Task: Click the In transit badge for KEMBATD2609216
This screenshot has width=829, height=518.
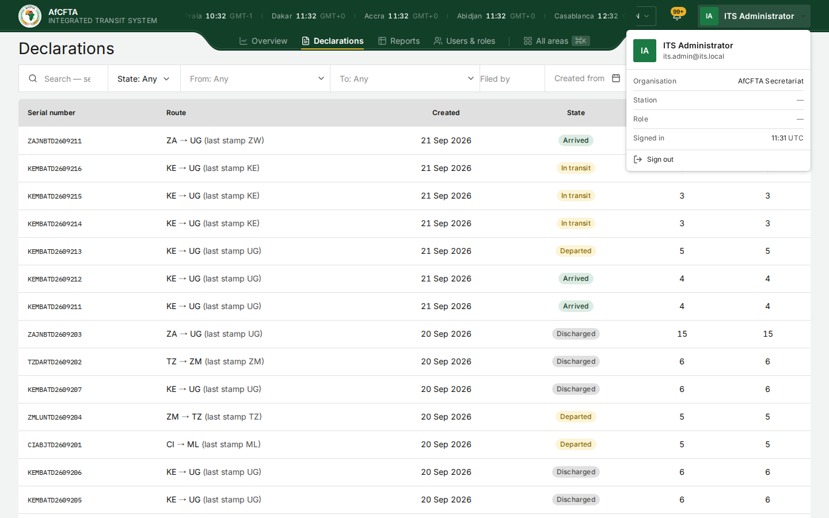Action: pos(576,168)
